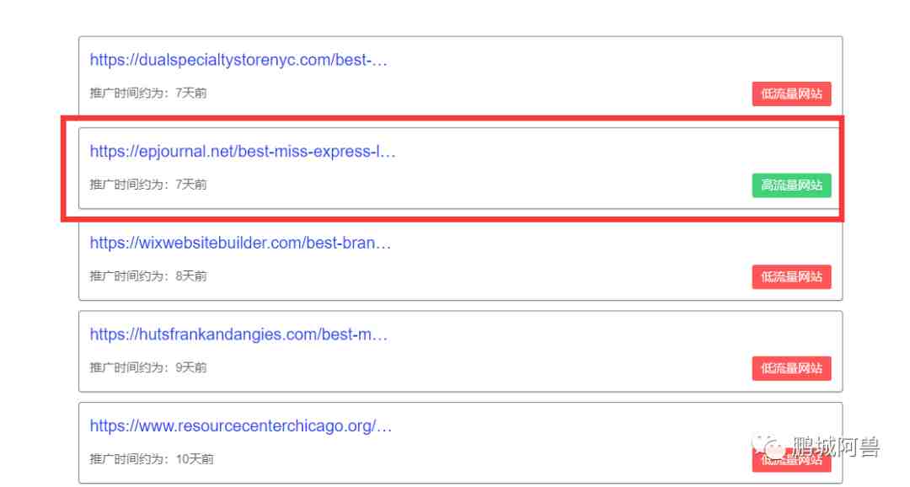Screen dimensions: 910x487
Task: Open the epjournal.net best-miss-express link
Action: pos(243,152)
